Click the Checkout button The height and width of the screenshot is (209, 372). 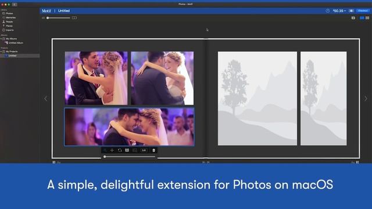[x=363, y=10]
